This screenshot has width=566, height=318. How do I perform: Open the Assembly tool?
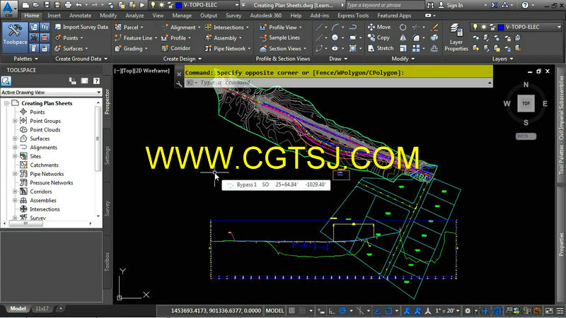pos(224,38)
